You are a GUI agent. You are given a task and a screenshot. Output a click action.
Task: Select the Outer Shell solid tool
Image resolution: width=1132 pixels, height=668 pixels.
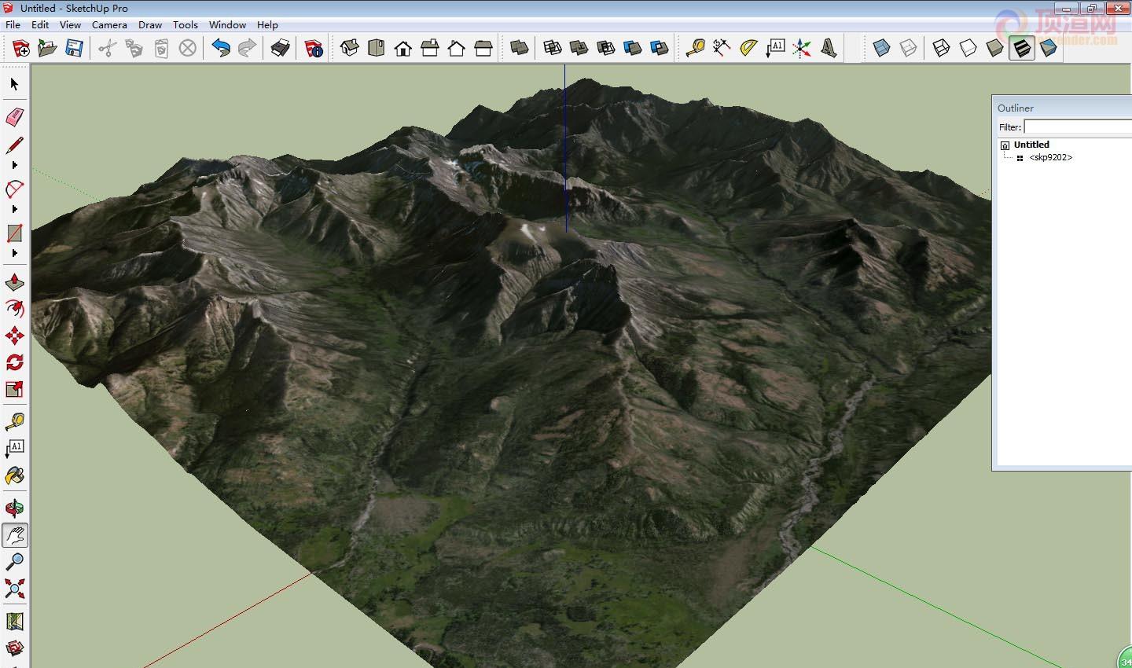pos(519,49)
